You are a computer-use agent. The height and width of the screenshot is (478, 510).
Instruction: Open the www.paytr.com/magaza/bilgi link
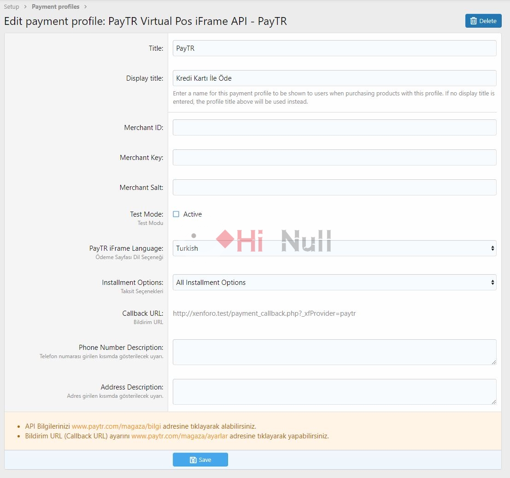coord(116,426)
